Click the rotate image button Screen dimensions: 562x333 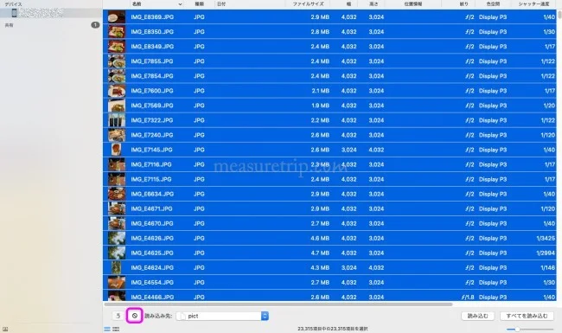[x=118, y=316]
